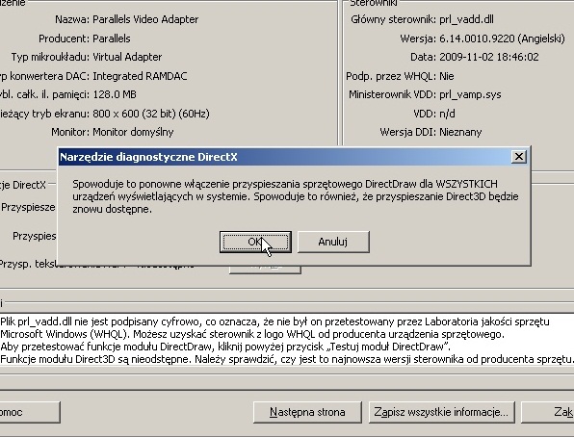The width and height of the screenshot is (574, 437).
Task: Confirm the dialog with OK
Action: 255,242
